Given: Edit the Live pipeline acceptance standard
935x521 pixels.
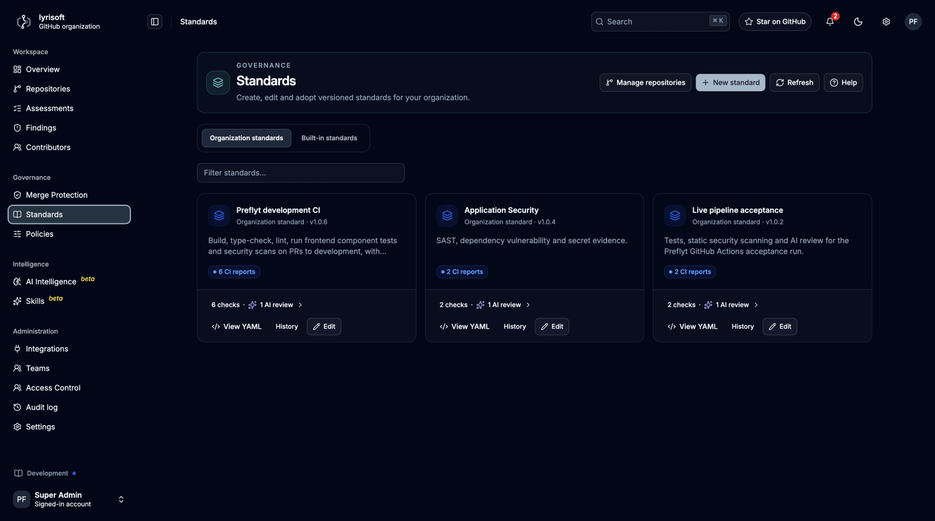Looking at the screenshot, I should (x=780, y=326).
